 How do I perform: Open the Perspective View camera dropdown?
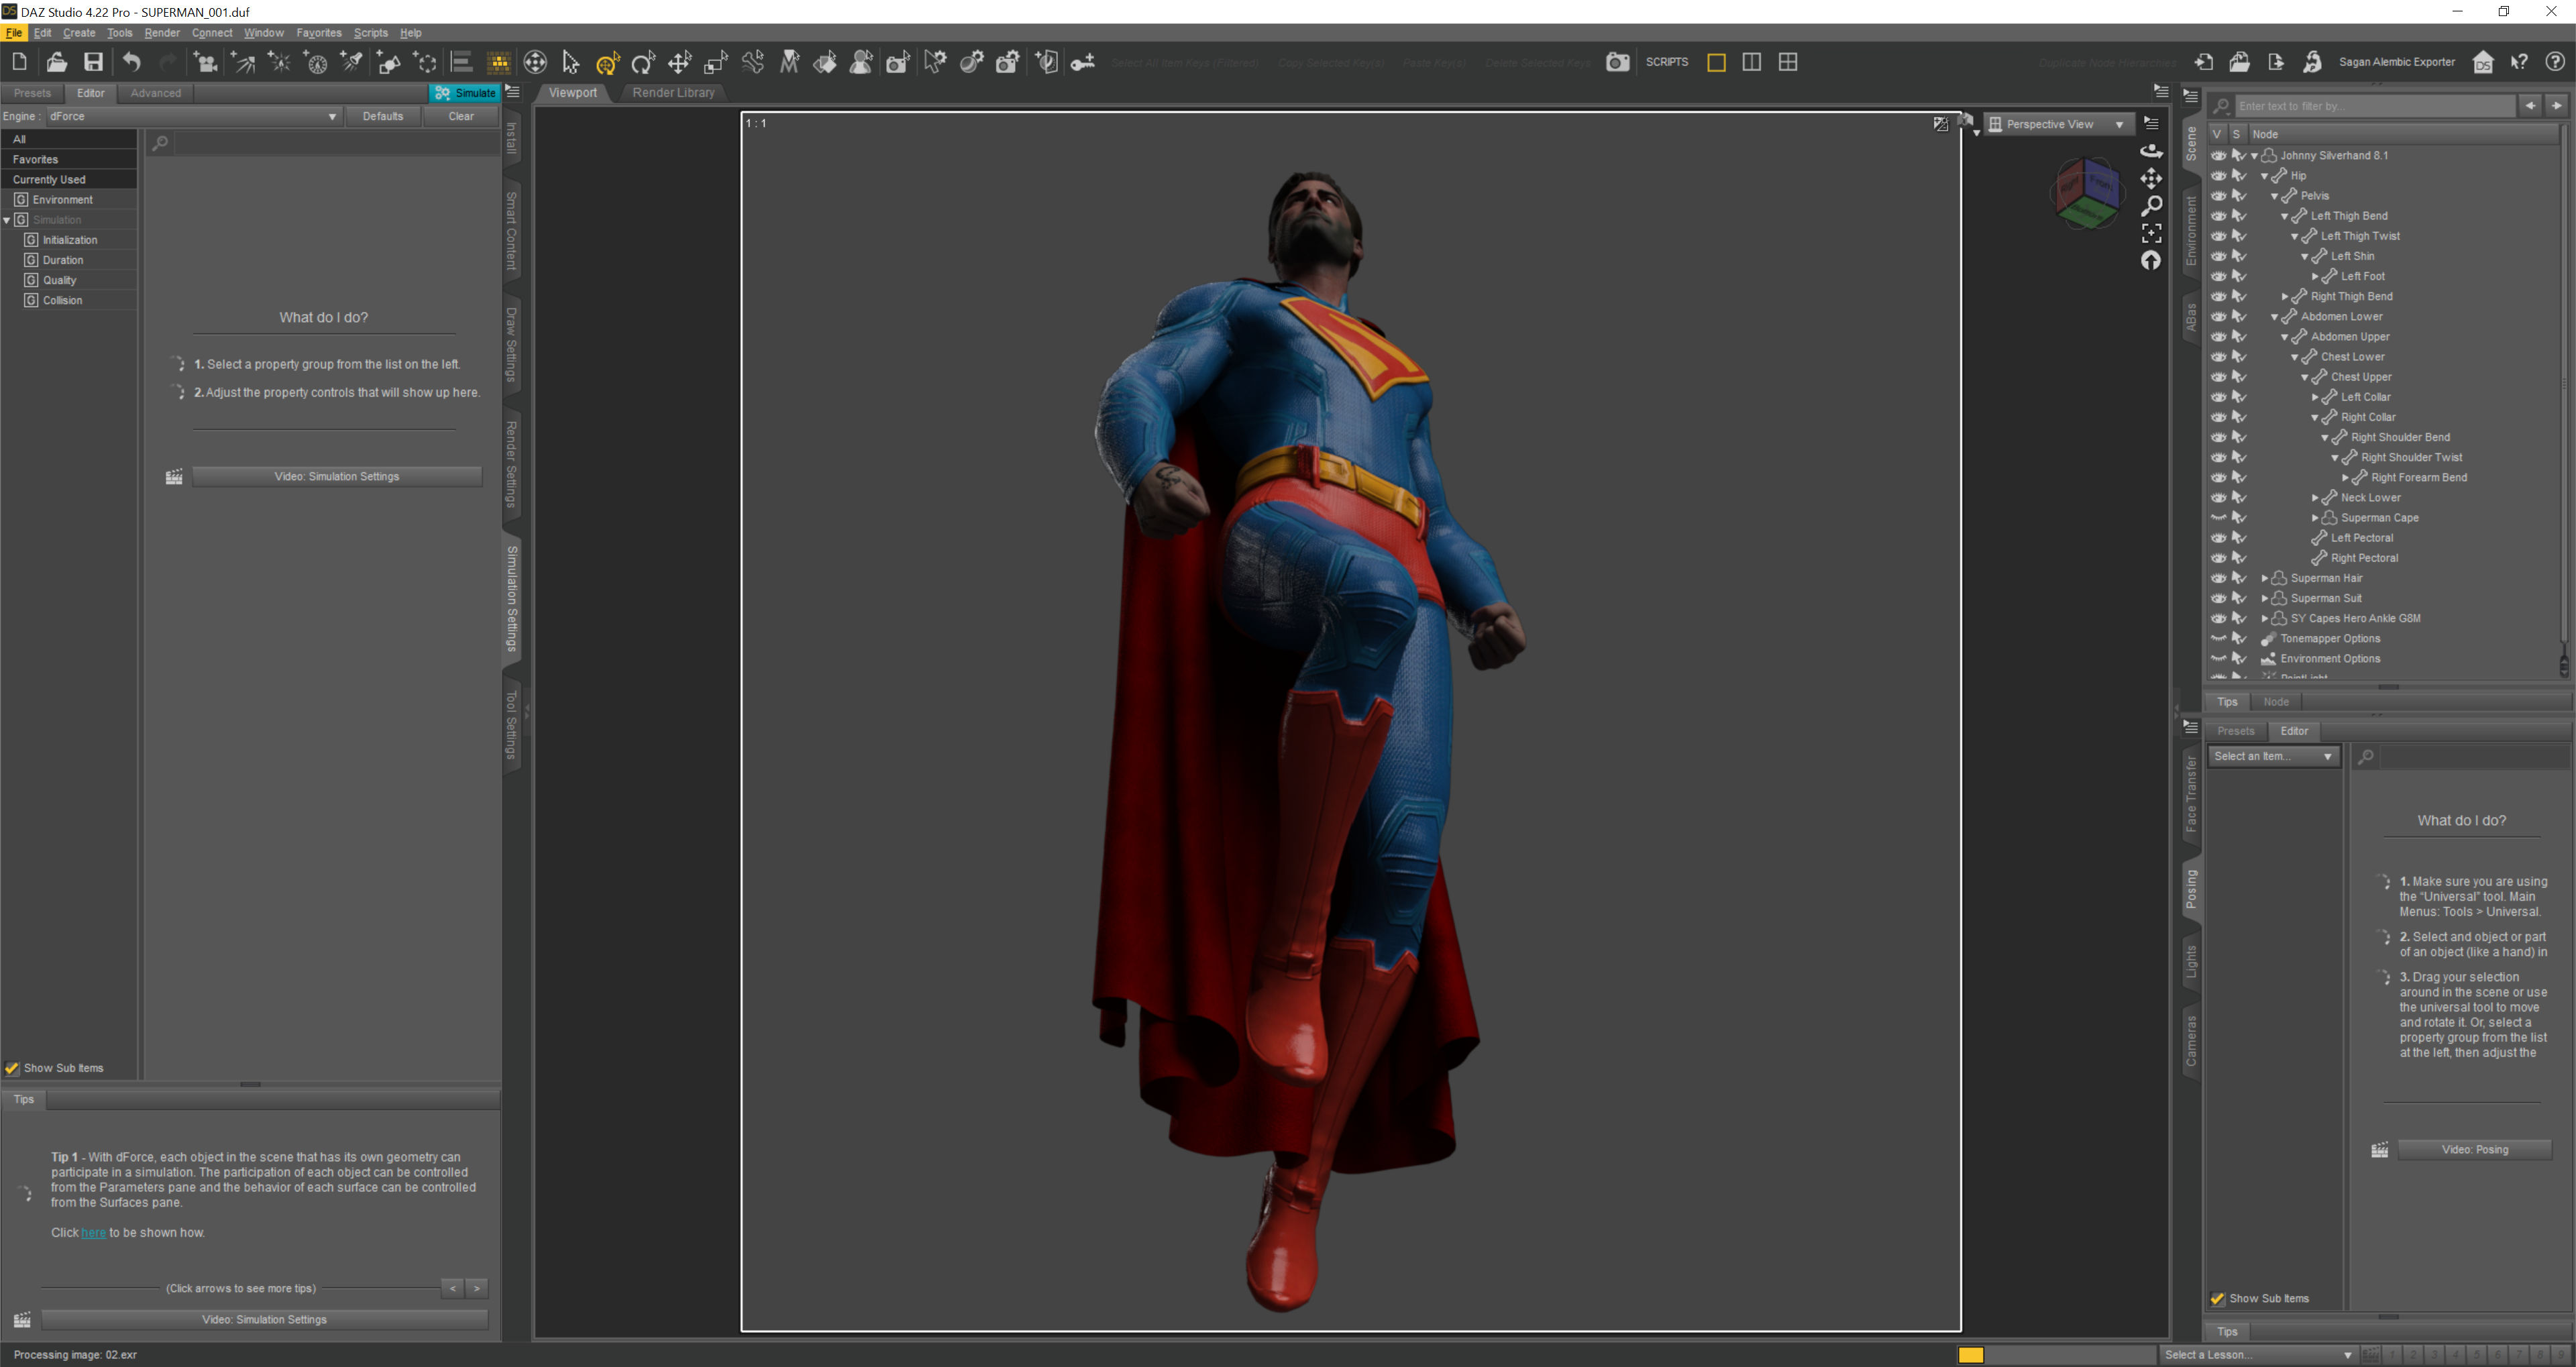tap(2058, 124)
